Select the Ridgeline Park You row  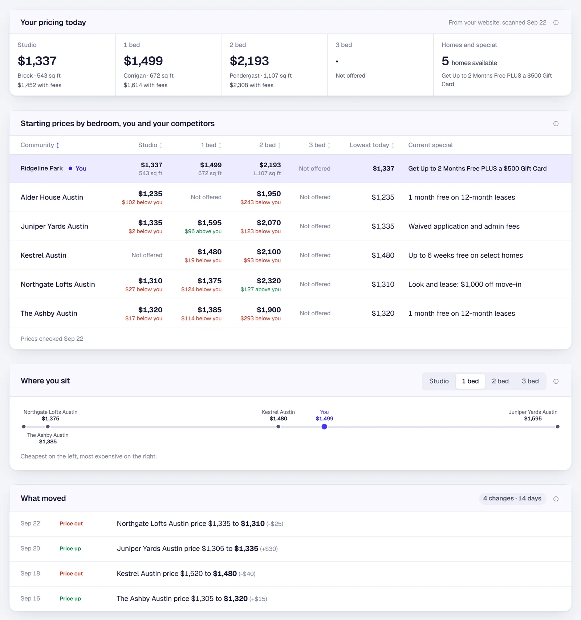tap(290, 169)
